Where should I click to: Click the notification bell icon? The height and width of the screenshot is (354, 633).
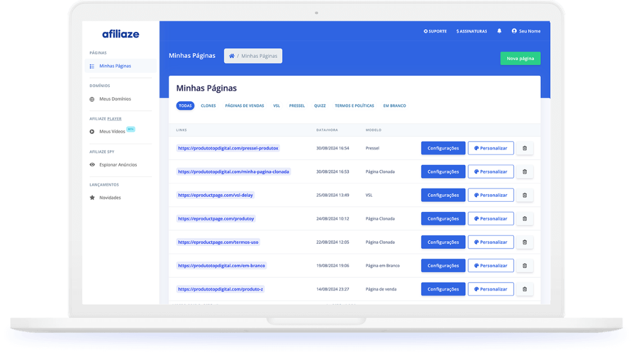point(499,31)
